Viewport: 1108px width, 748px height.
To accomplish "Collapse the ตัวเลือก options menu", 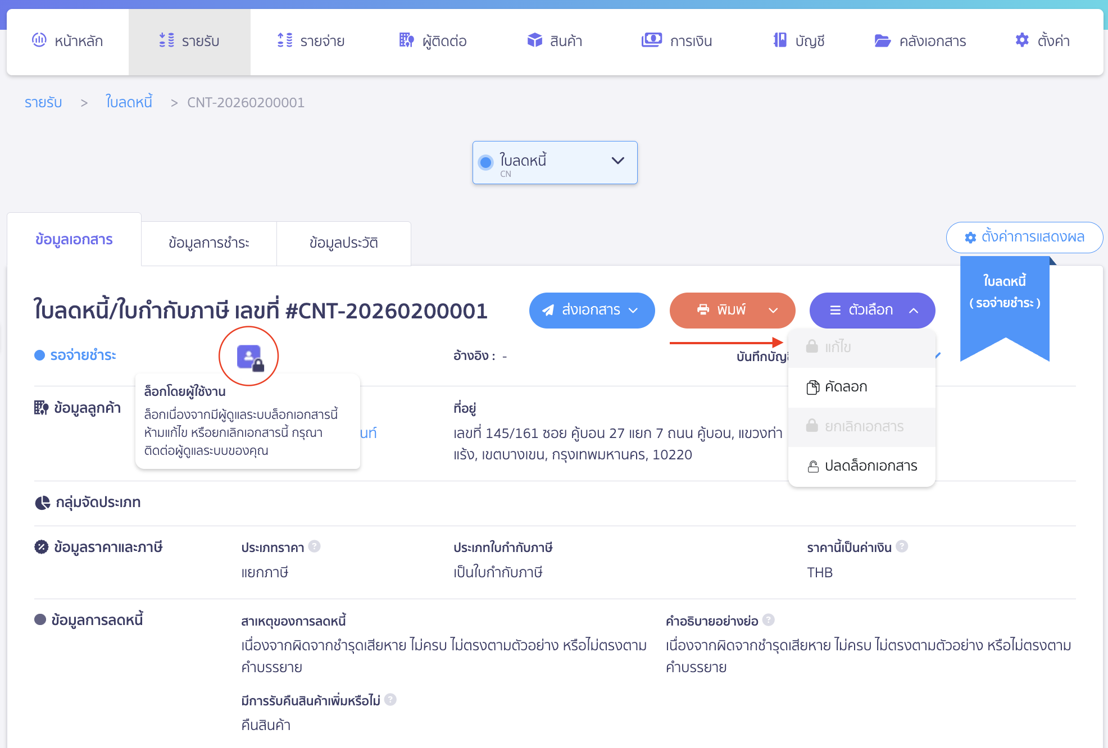I will [x=872, y=310].
